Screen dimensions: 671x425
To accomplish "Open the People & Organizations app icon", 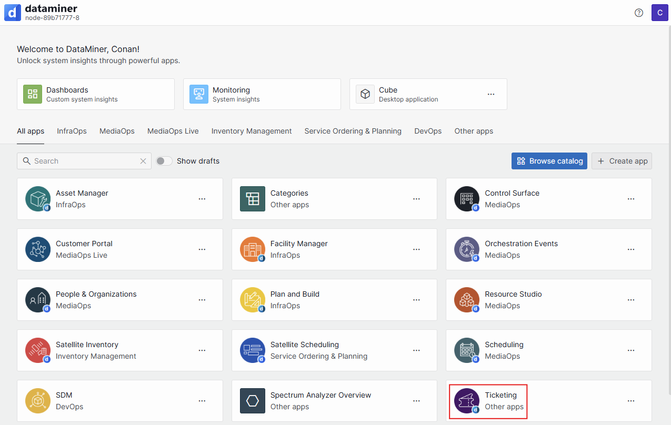I will click(38, 300).
